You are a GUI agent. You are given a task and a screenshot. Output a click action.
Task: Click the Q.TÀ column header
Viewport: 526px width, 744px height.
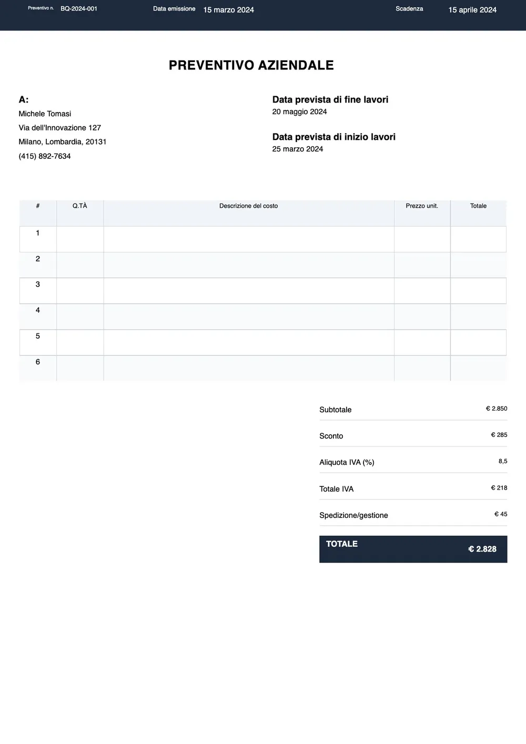pos(80,206)
